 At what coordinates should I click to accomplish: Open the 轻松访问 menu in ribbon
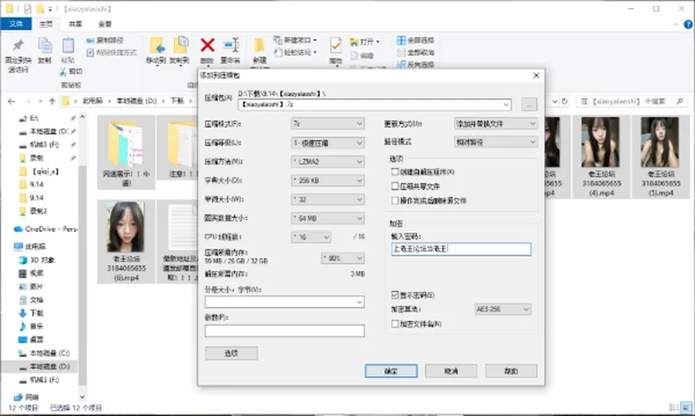295,52
